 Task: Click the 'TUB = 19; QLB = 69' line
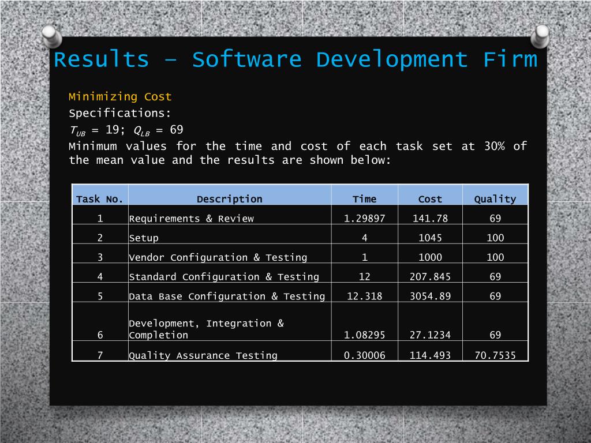[x=126, y=130]
